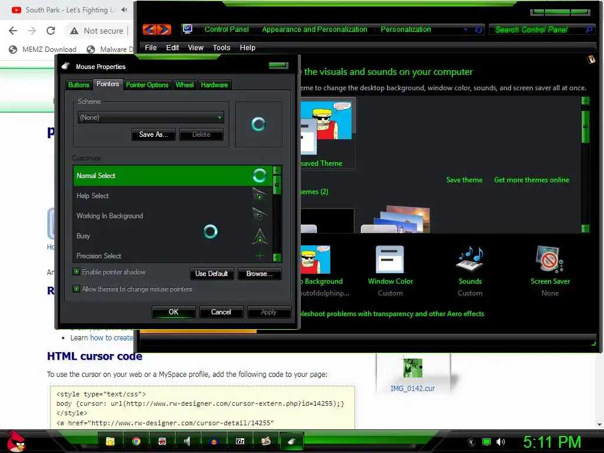Screen dimensions: 604x453
Task: Open the Angry Bird start button
Action: tap(15, 441)
